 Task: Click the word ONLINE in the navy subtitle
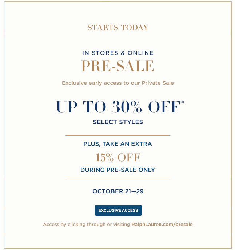(x=140, y=53)
